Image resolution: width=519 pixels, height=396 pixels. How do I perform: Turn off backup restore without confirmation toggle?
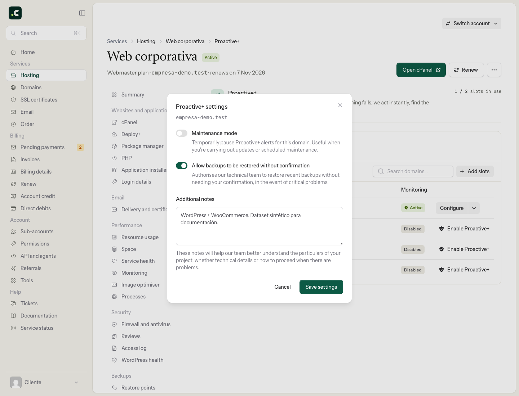pos(182,166)
